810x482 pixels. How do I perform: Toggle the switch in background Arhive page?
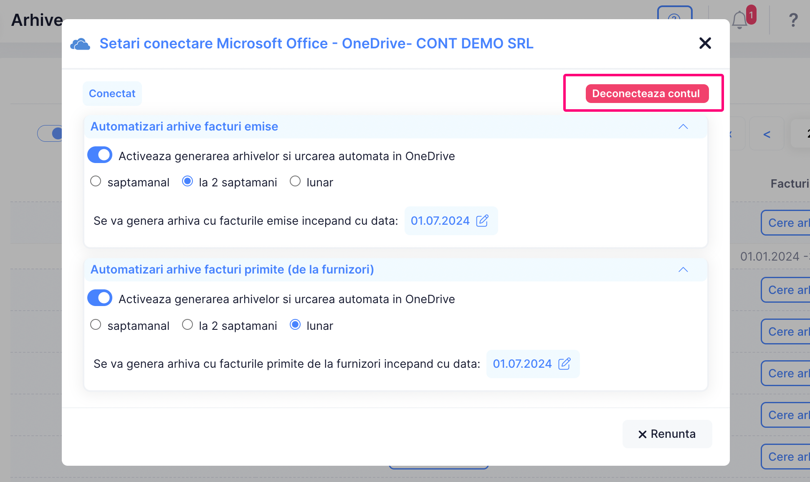click(51, 133)
